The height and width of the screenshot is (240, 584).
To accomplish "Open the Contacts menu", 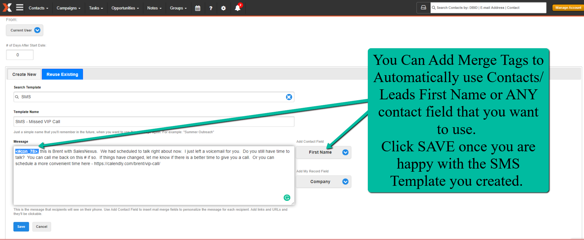I will click(x=39, y=8).
